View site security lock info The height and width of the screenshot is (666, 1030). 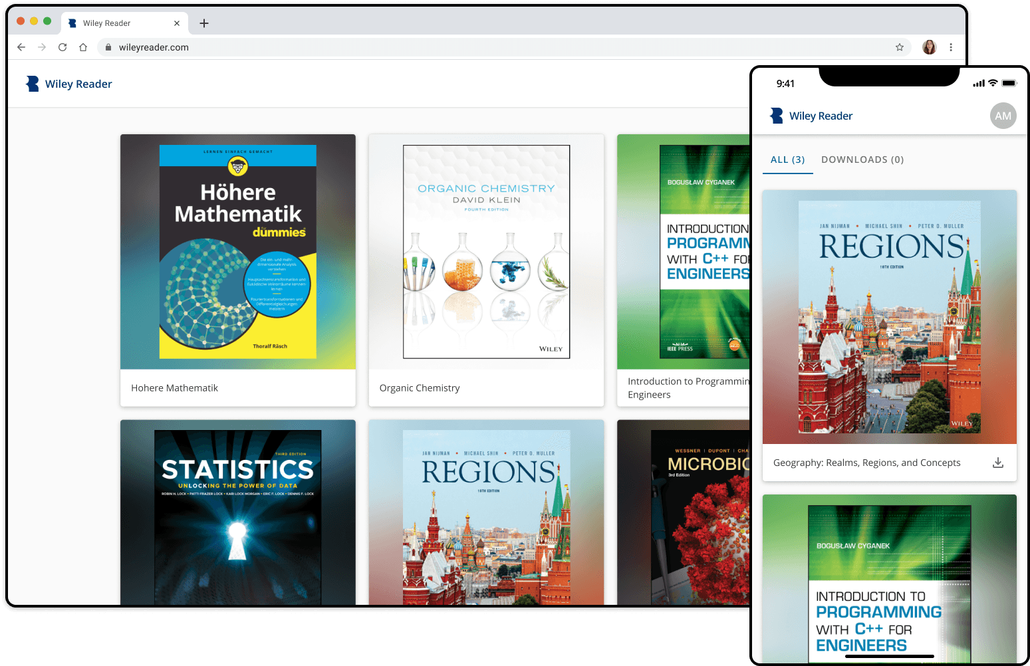[108, 47]
